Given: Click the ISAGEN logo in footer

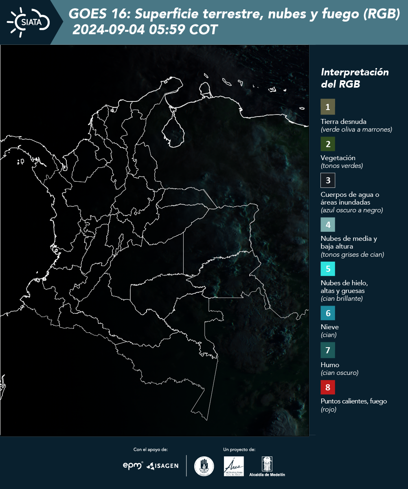Looking at the screenshot, I should click(x=162, y=466).
